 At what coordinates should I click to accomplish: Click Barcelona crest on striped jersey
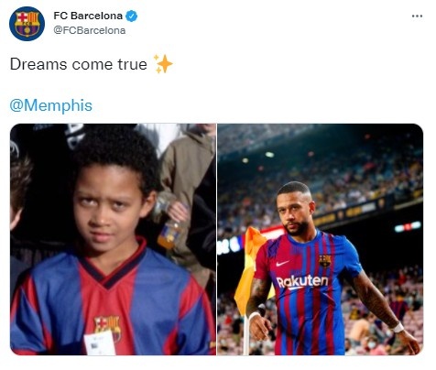click(x=325, y=261)
